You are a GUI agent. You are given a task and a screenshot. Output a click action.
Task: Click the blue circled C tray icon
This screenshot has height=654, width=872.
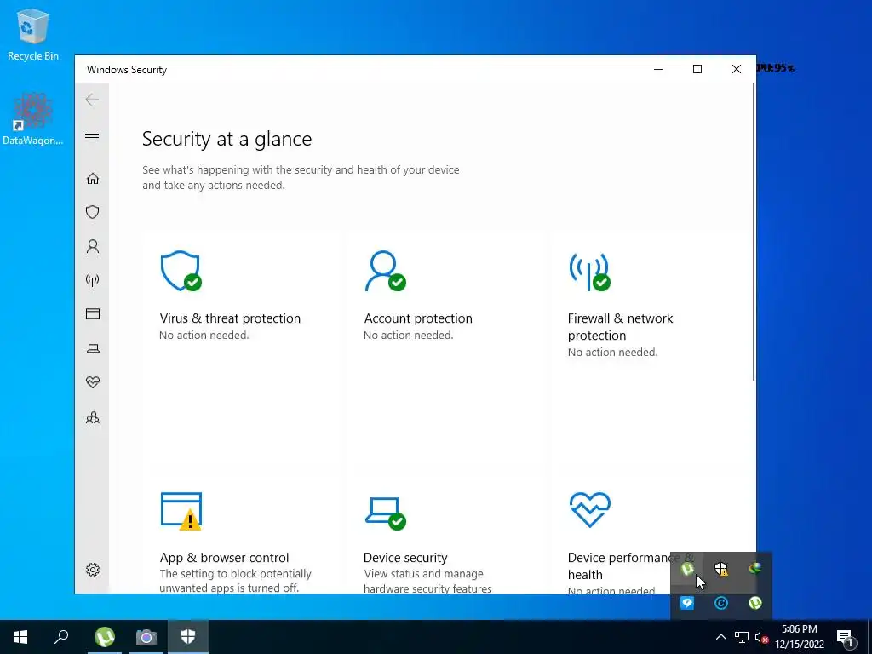721,603
